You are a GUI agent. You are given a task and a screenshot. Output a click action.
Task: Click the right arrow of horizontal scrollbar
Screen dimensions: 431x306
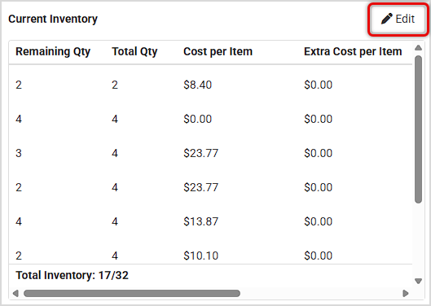[x=406, y=293]
